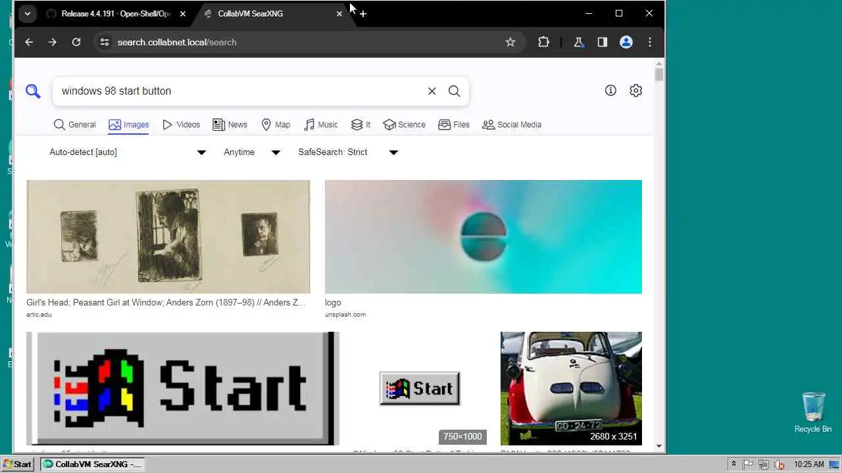The height and width of the screenshot is (473, 842).
Task: Click the Girl's Head; Peasant Girl caption
Action: click(x=166, y=303)
